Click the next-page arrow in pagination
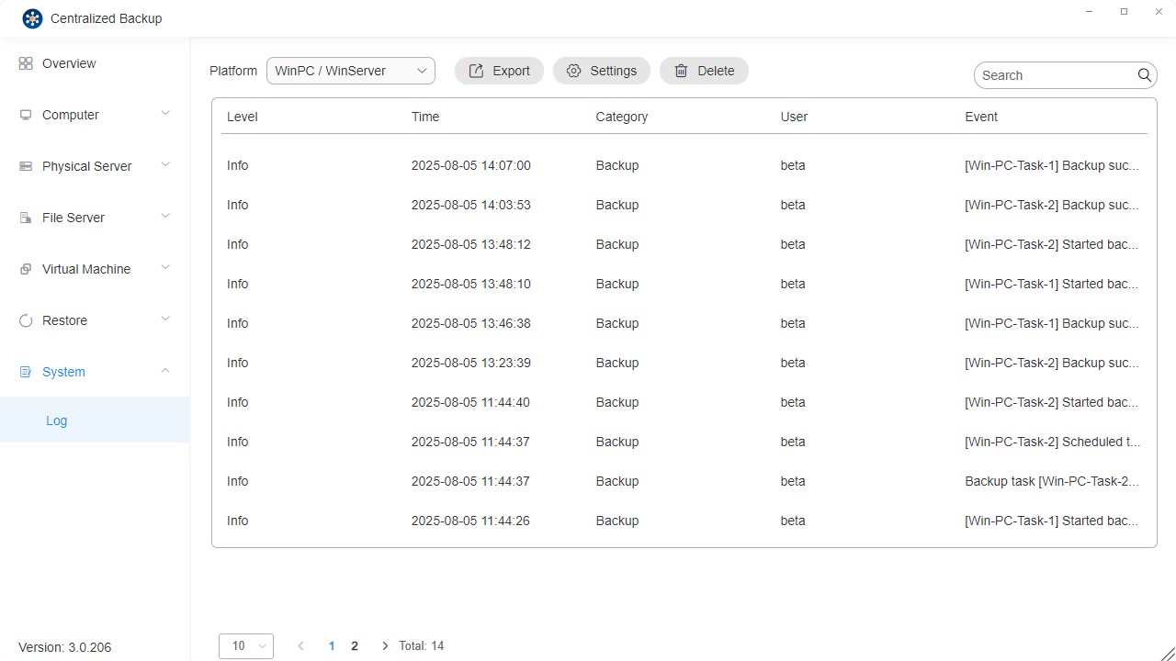The width and height of the screenshot is (1176, 661). (384, 645)
